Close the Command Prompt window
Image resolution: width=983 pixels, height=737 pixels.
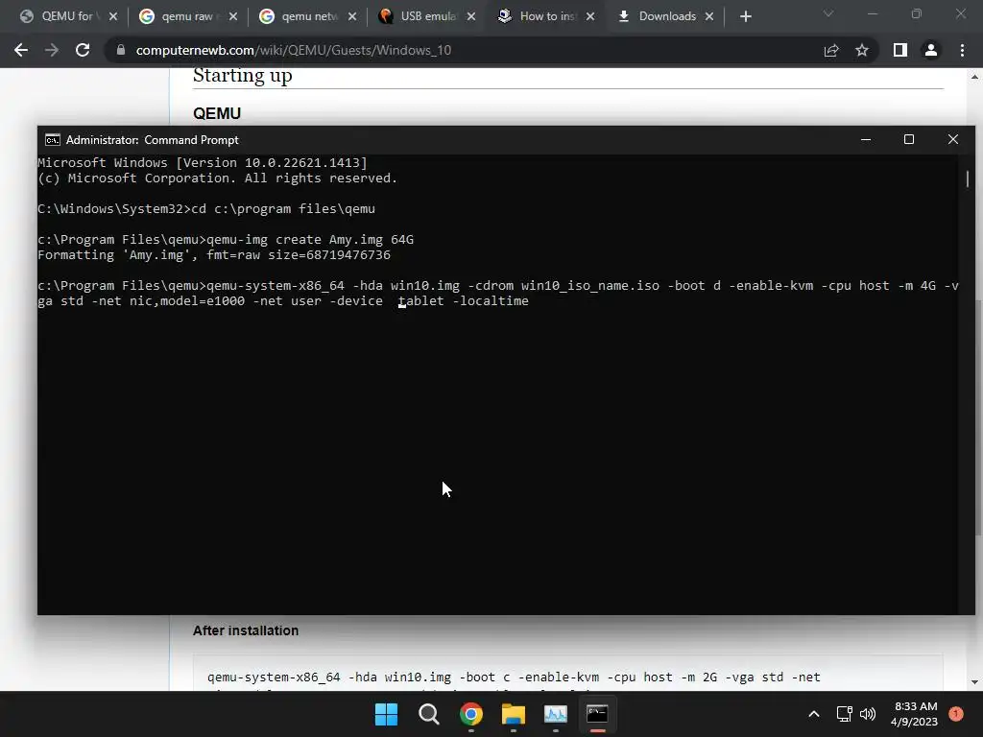click(x=953, y=140)
